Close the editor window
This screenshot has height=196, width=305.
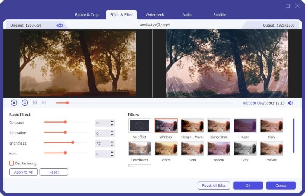pyautogui.click(x=297, y=6)
